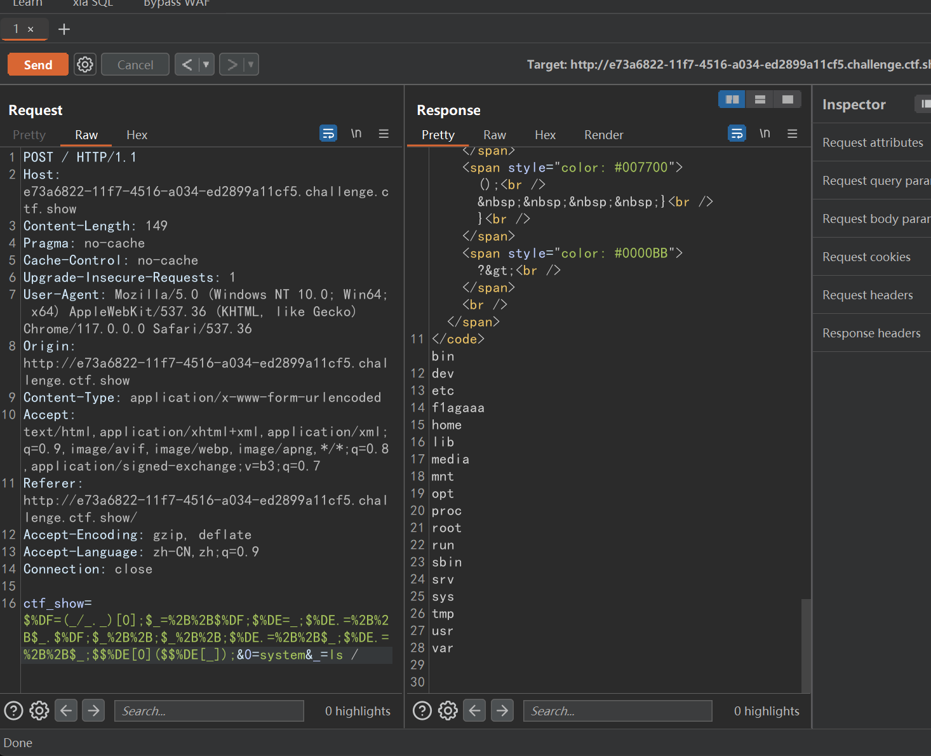The height and width of the screenshot is (756, 931).
Task: Click the POST / HTTP/1.1 request line
Action: point(80,157)
